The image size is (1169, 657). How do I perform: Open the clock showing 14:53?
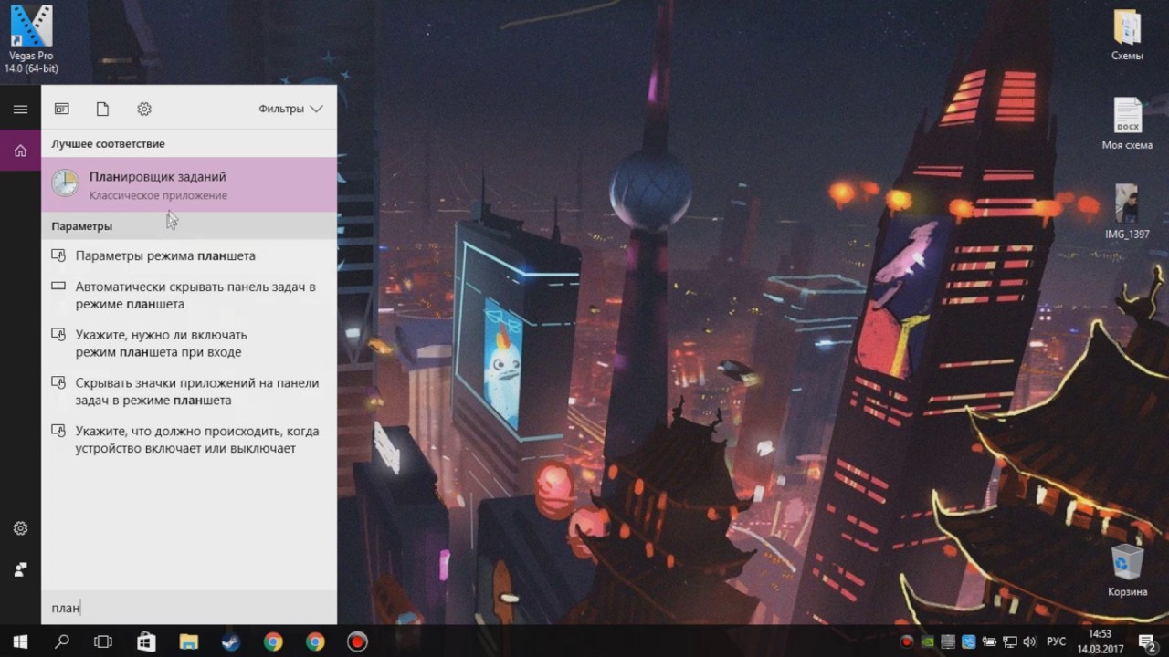pos(1100,641)
